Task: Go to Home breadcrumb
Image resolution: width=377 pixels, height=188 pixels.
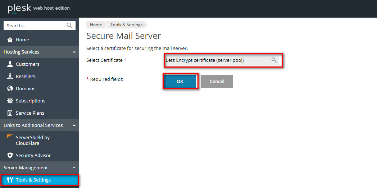Action: (x=96, y=25)
